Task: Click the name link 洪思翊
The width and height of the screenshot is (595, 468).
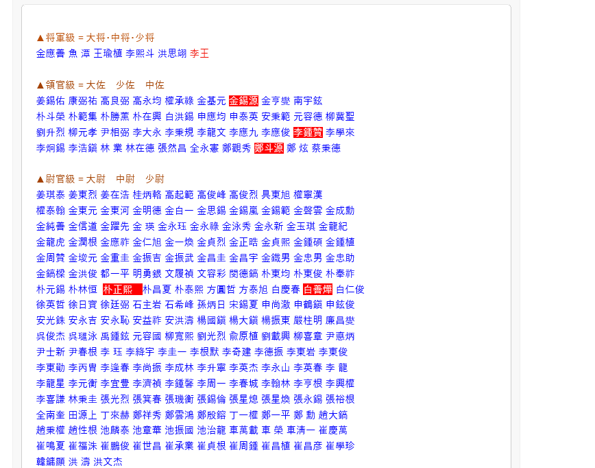Action: point(172,54)
